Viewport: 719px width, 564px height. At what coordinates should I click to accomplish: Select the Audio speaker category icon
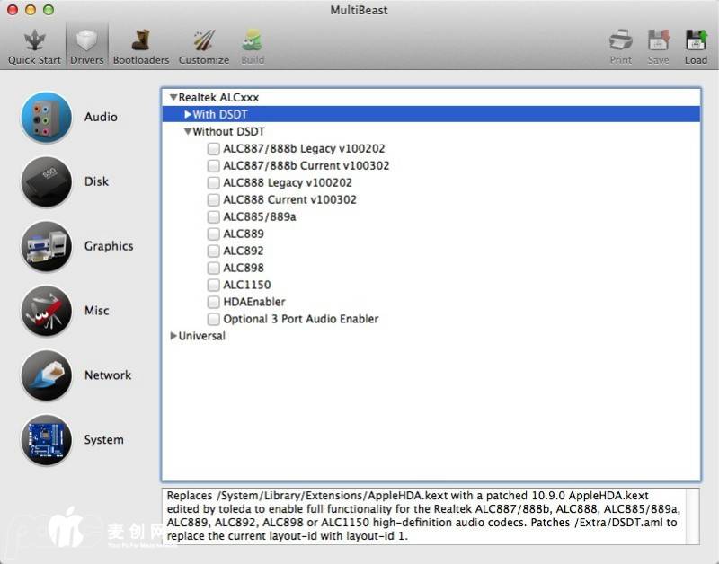coord(46,118)
